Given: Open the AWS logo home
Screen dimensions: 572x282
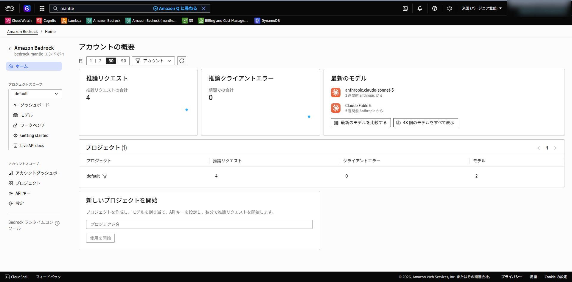Looking at the screenshot, I should [10, 8].
